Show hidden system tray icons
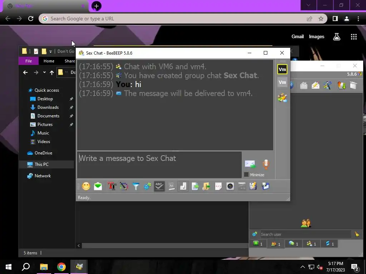The width and height of the screenshot is (366, 274). coord(302,267)
